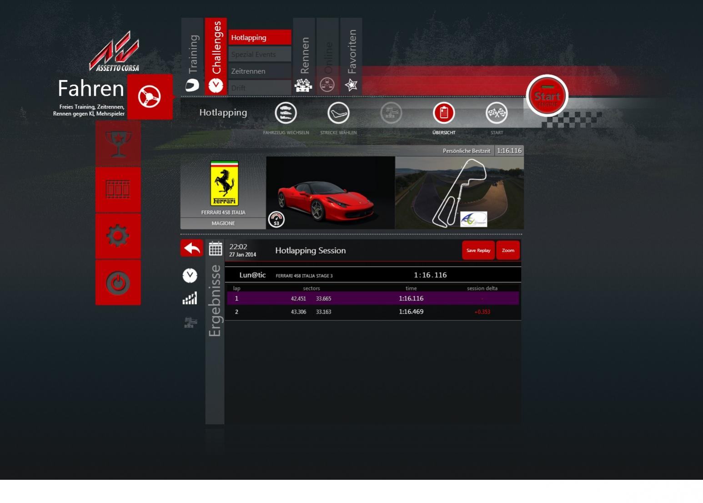The height and width of the screenshot is (503, 703).
Task: Select the Challenges stopwatch icon
Action: (x=216, y=86)
